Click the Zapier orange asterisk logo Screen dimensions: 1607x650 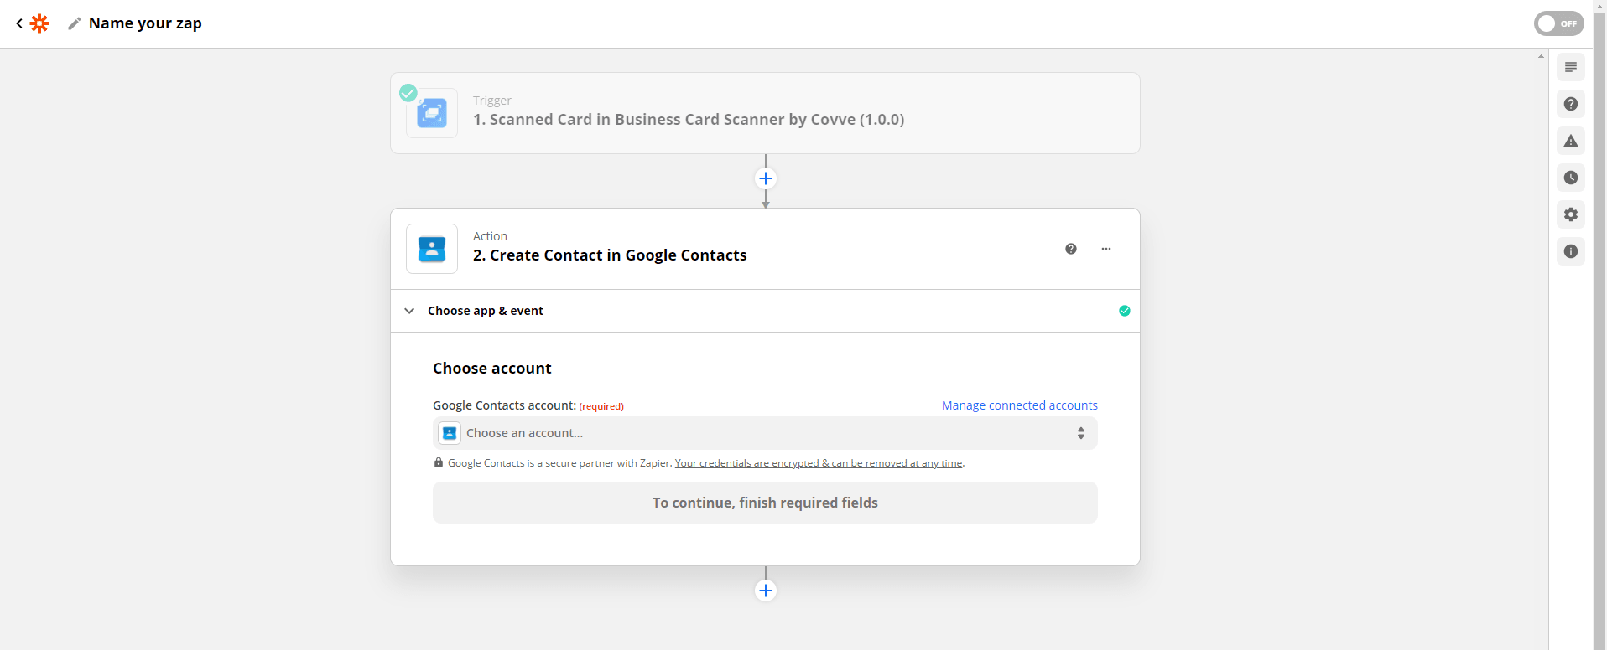(39, 23)
